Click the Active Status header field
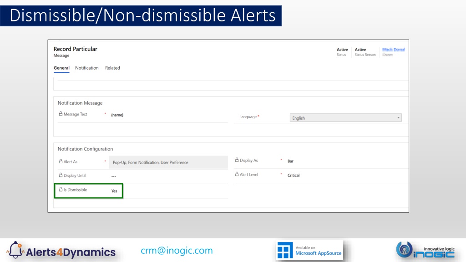Screen dimensions: 466x262 (342, 52)
